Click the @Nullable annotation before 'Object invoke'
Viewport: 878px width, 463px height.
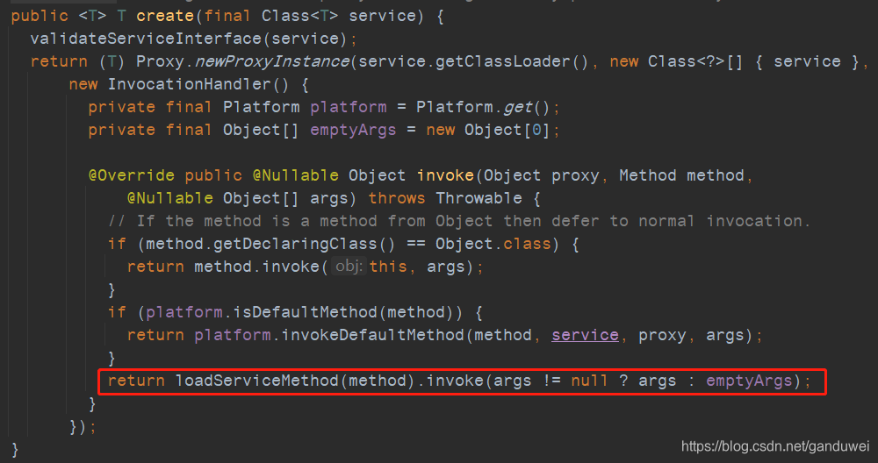296,175
